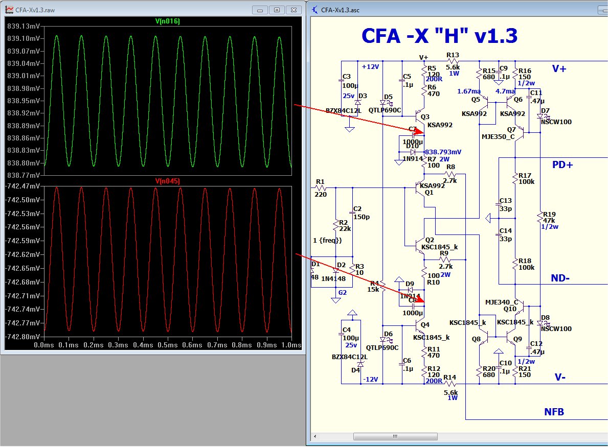The image size is (608, 447).
Task: Click the CFA-Xv1.3.asc schematic window icon
Action: [x=315, y=10]
